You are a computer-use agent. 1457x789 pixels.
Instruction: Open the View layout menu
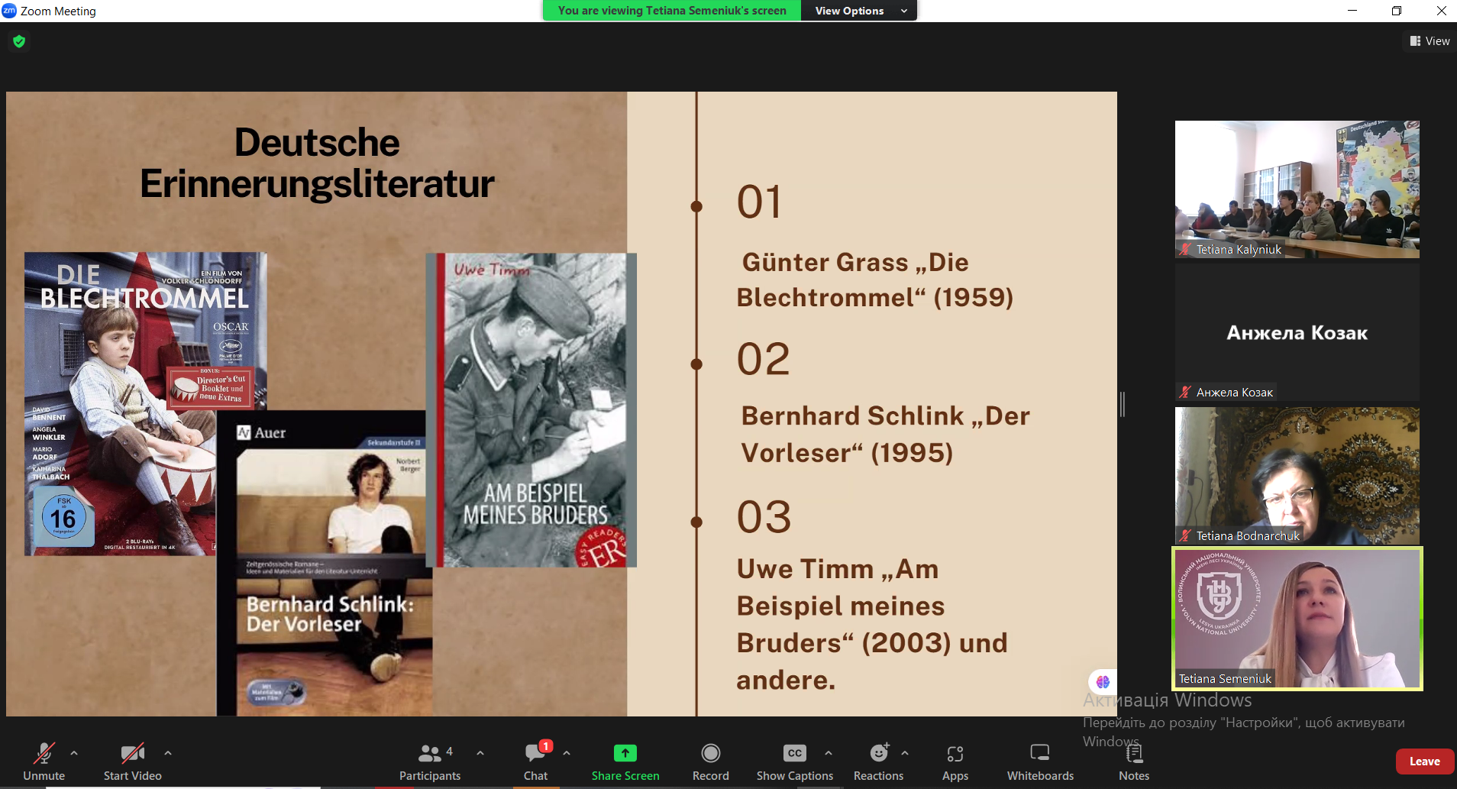point(1430,41)
